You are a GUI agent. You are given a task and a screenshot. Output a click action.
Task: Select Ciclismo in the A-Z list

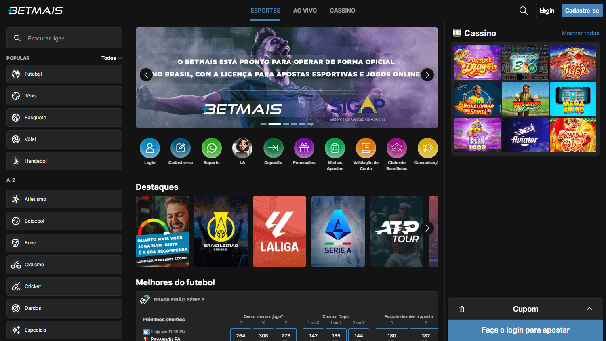64,265
